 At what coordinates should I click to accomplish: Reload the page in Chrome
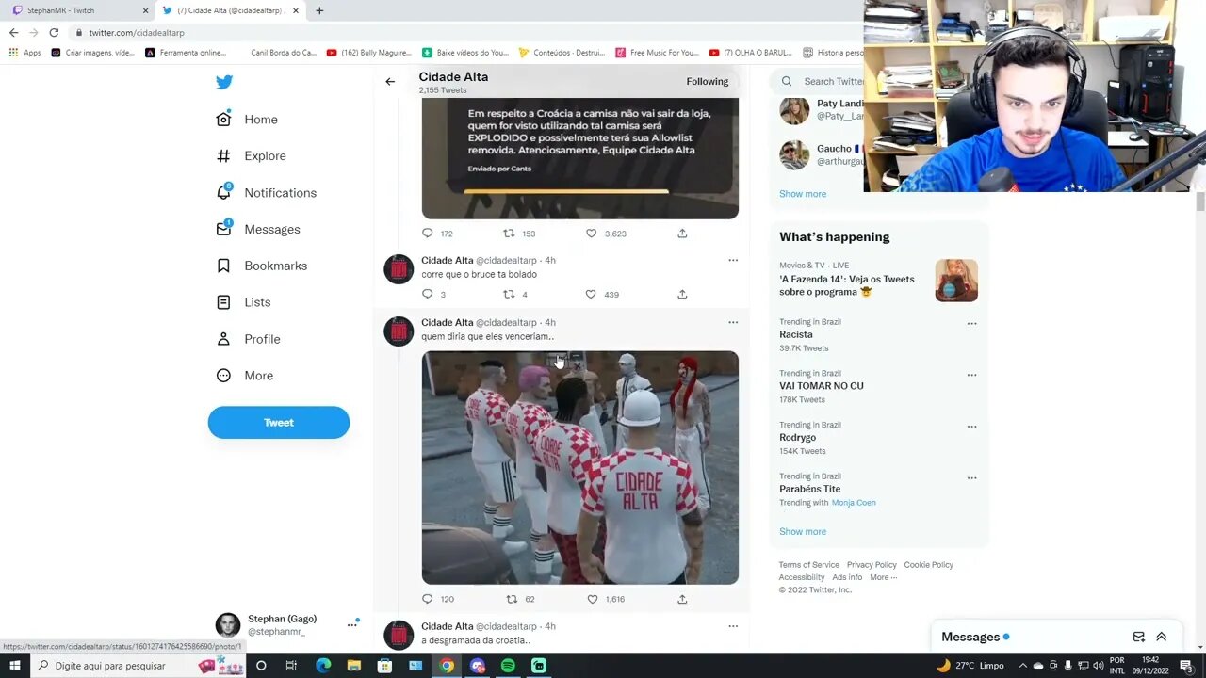54,32
